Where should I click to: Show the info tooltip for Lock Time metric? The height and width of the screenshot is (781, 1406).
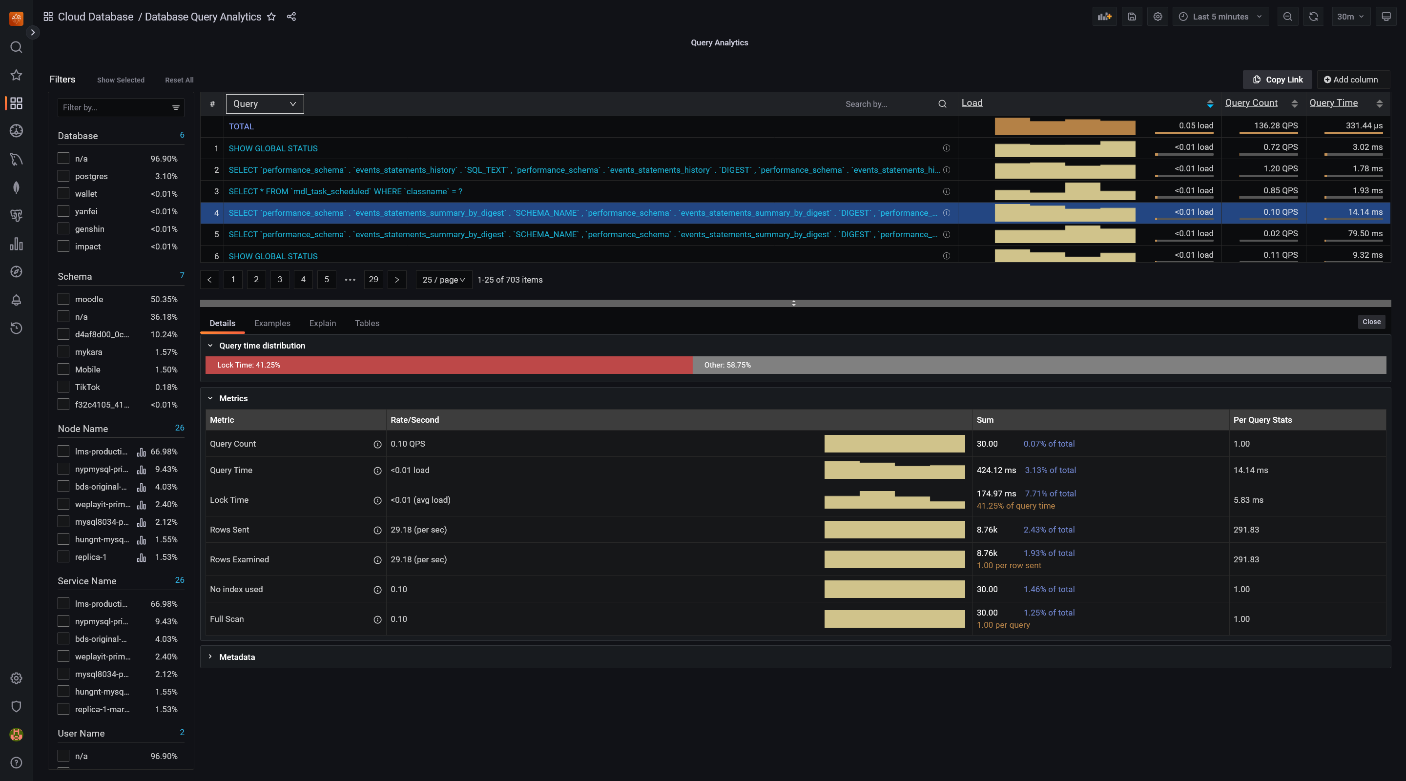point(377,500)
